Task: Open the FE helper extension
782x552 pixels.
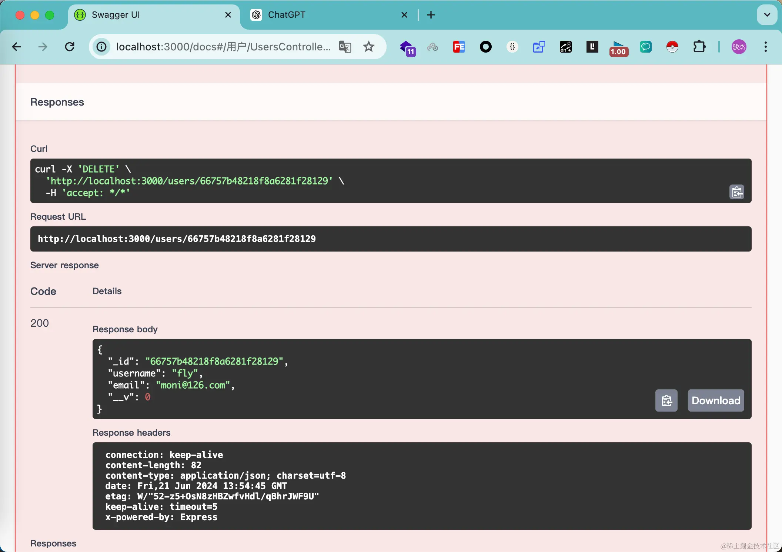Action: tap(459, 47)
